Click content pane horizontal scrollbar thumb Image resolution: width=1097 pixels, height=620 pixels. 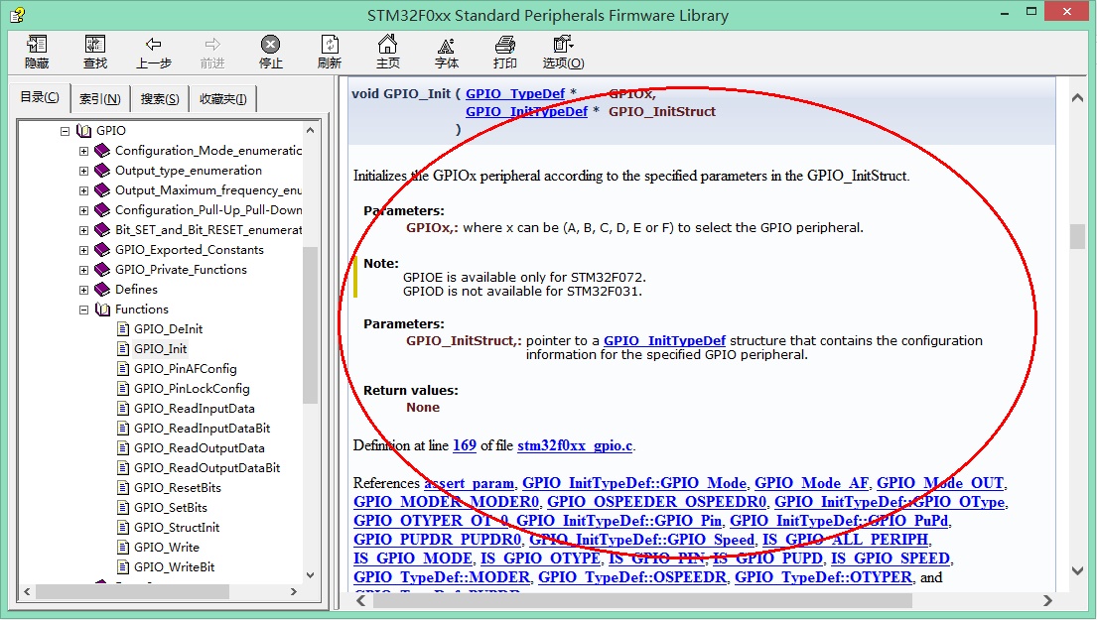pos(642,600)
